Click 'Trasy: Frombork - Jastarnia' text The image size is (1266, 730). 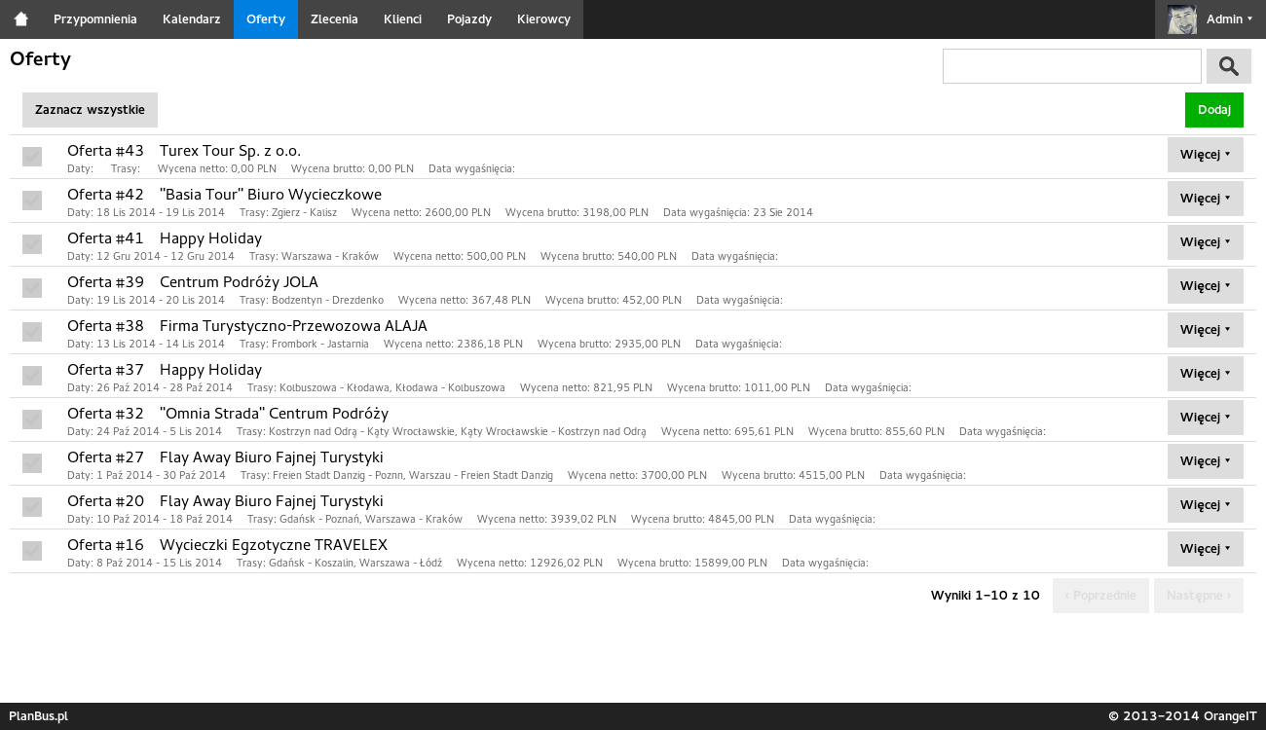[x=304, y=344]
